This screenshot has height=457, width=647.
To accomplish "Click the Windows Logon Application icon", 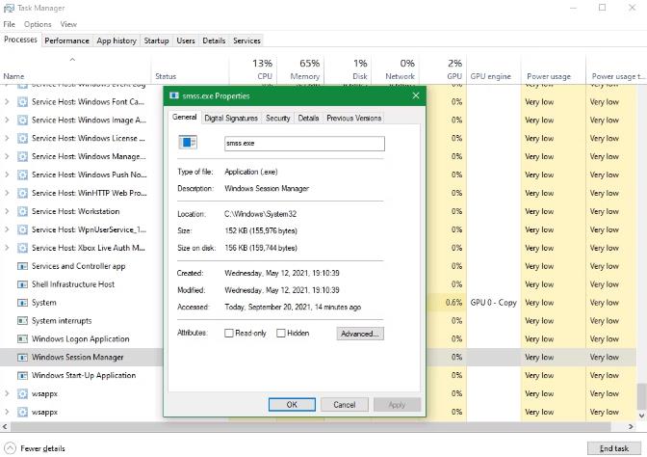I will 22,338.
